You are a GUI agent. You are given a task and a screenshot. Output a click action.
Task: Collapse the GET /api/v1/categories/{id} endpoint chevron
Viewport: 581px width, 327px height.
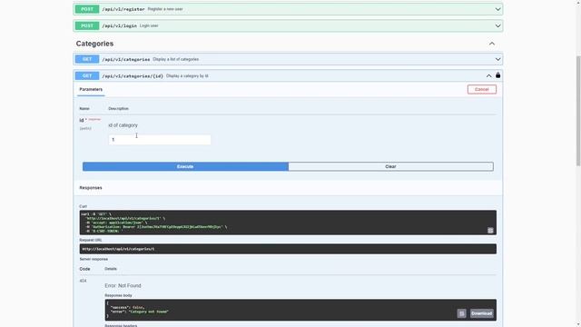coord(488,76)
